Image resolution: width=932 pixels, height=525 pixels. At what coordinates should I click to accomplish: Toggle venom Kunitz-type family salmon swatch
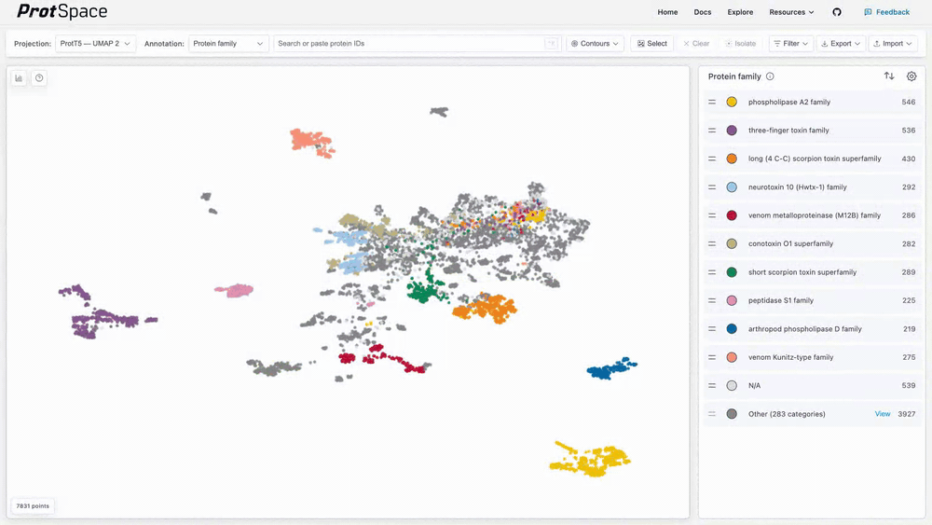coord(732,357)
